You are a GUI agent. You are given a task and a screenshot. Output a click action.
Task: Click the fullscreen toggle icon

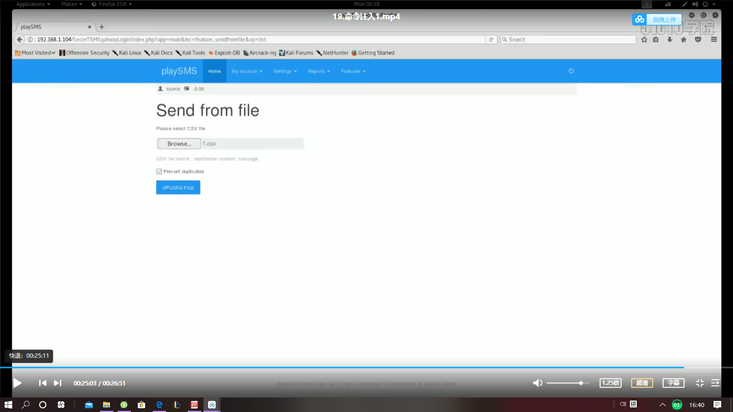click(x=700, y=383)
